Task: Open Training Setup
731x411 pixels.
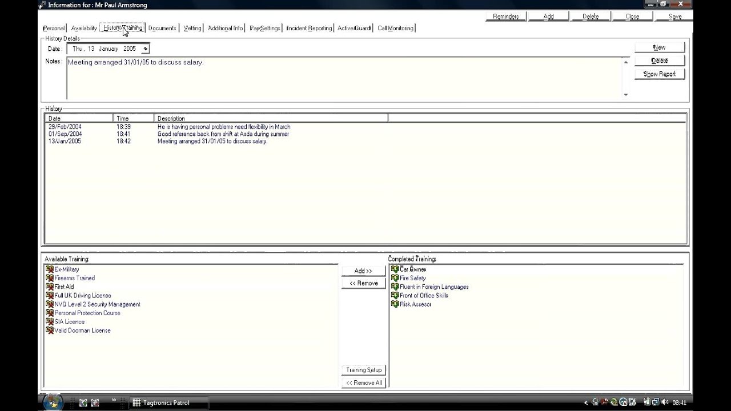Action: tap(364, 370)
